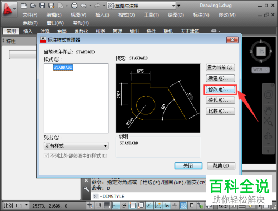Click the cloud export page icon in quick access toolbar
Image resolution: width=278 pixels, height=211 pixels.
pyautogui.click(x=61, y=6)
